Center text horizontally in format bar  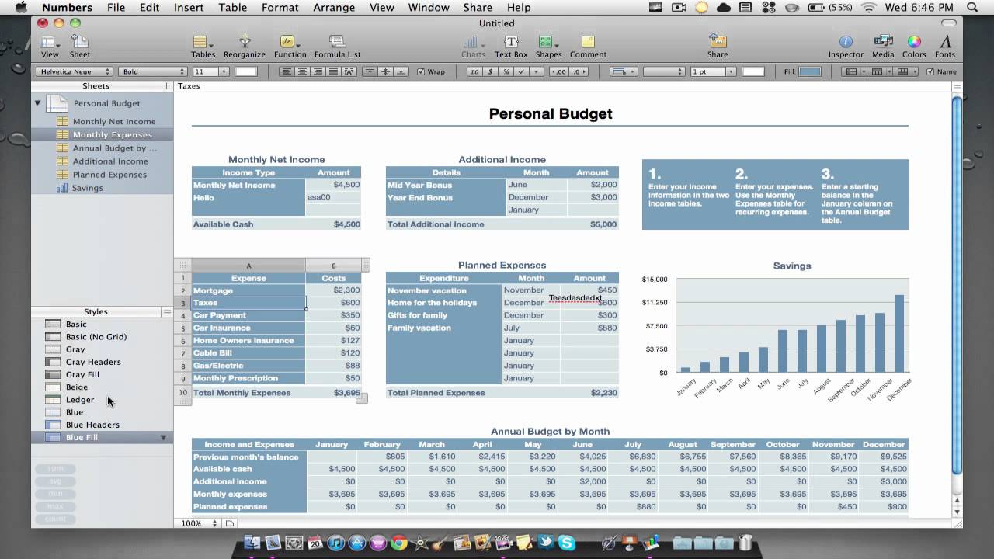302,71
